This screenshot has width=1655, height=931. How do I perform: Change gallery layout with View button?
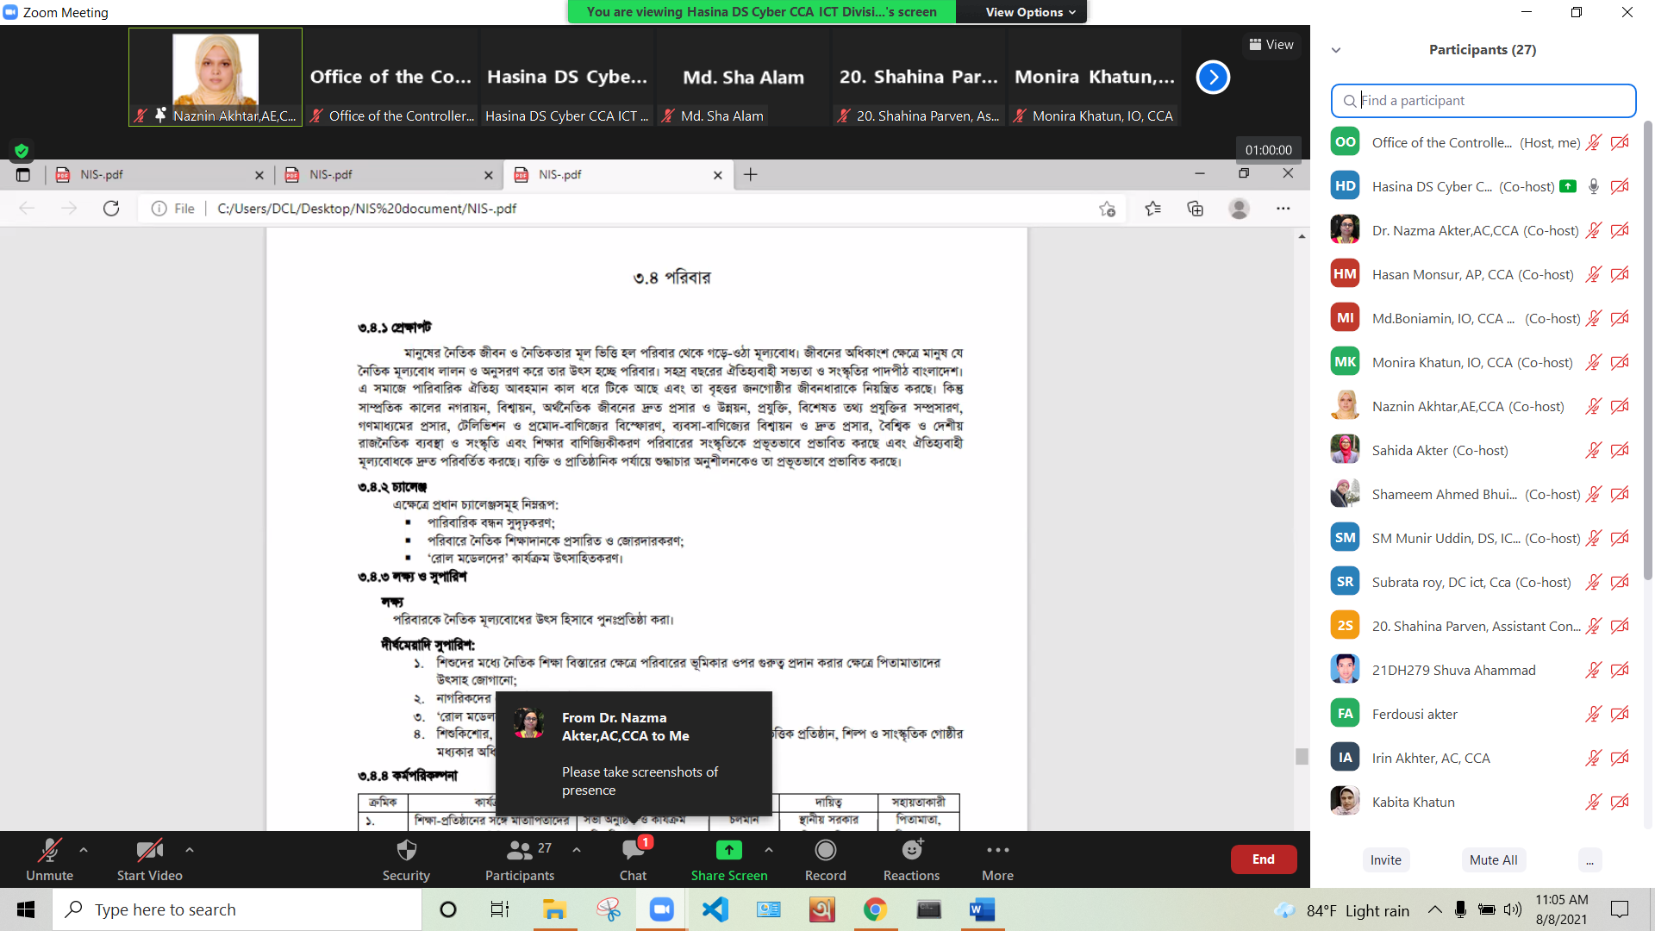pos(1271,45)
